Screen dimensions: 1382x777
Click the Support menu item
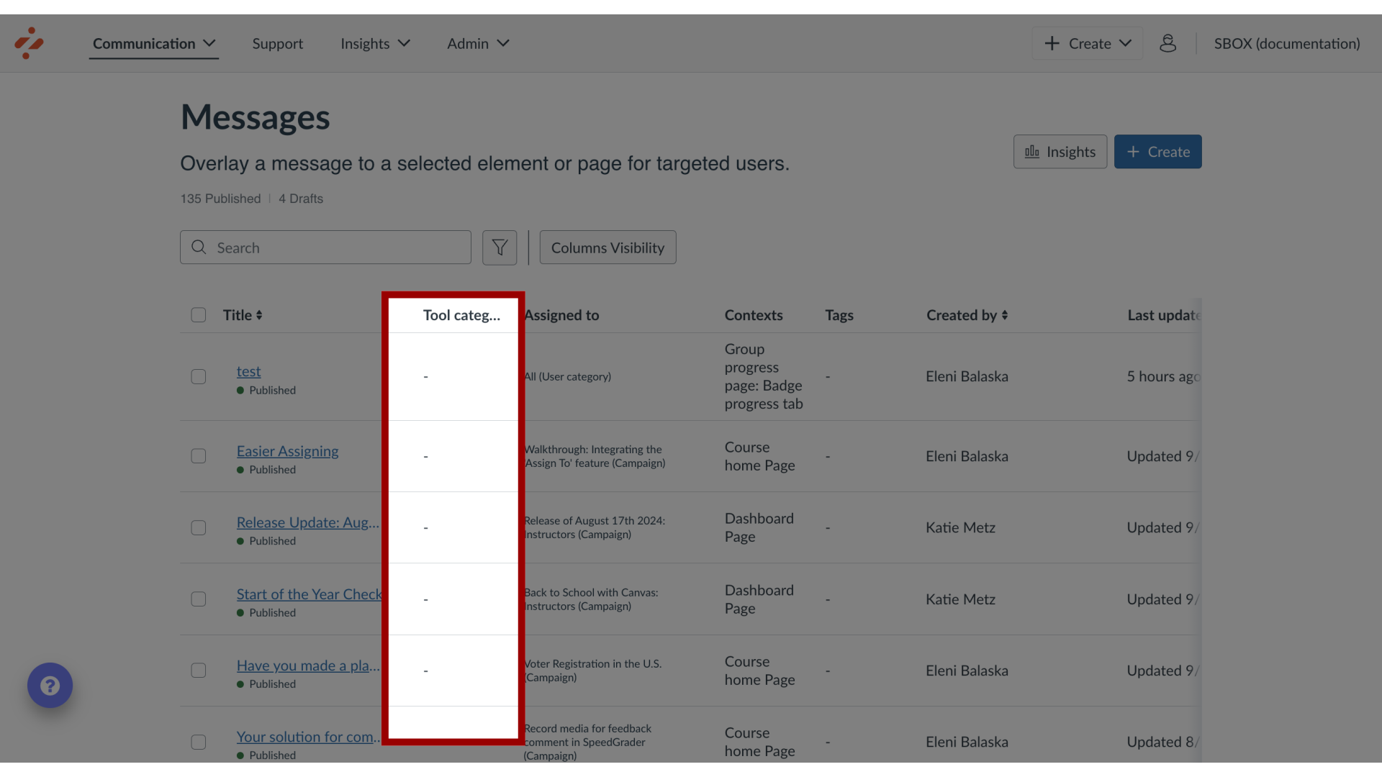pos(278,42)
